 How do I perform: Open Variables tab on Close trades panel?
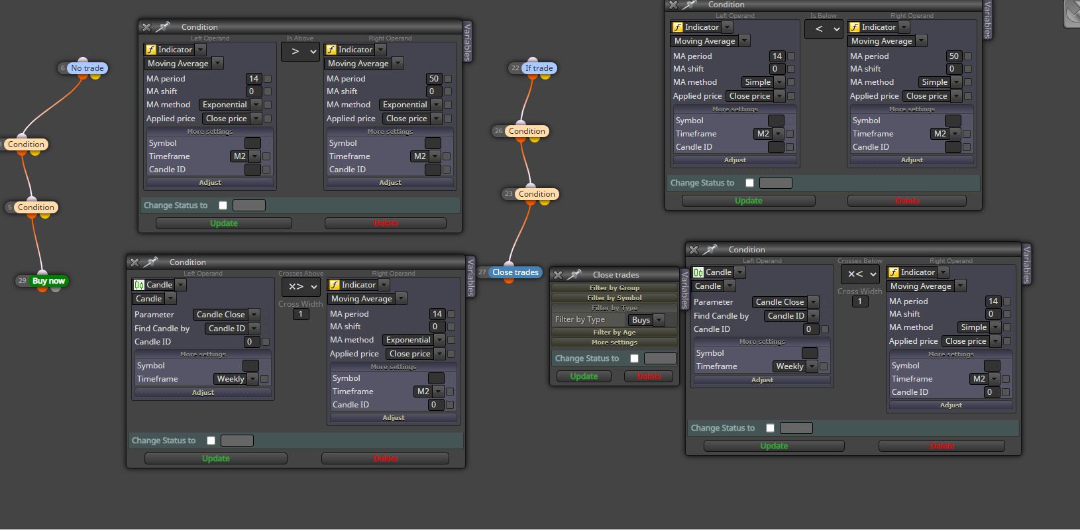(685, 290)
